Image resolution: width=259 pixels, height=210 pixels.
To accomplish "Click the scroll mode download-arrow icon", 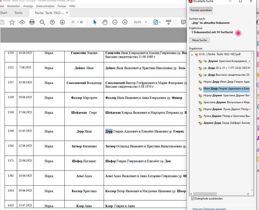I will pyautogui.click(x=168, y=22).
